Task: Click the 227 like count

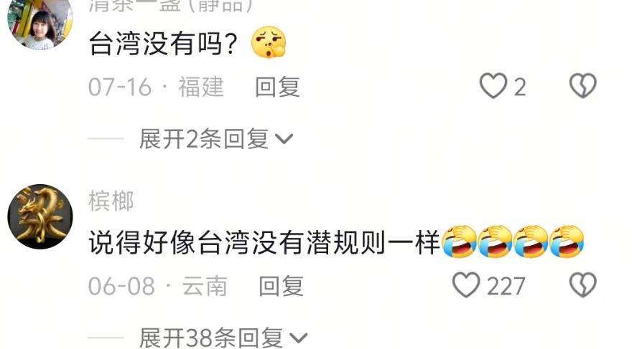Action: [x=506, y=286]
